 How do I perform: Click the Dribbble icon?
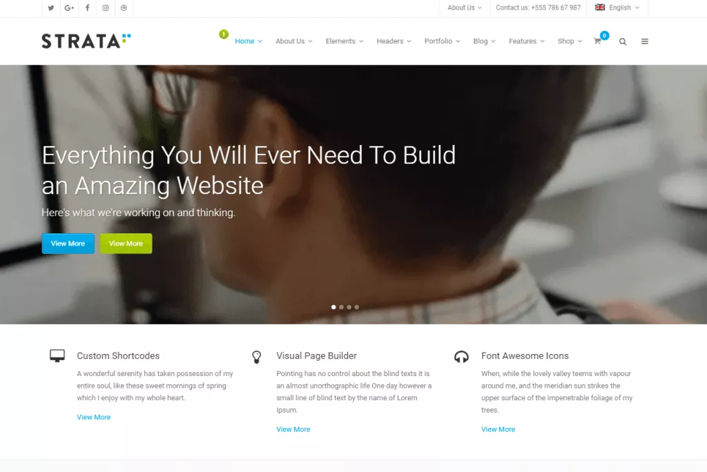click(x=124, y=8)
